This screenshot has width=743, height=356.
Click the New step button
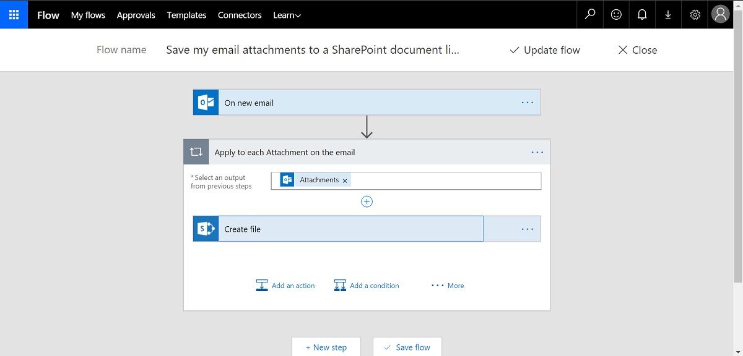tap(326, 347)
